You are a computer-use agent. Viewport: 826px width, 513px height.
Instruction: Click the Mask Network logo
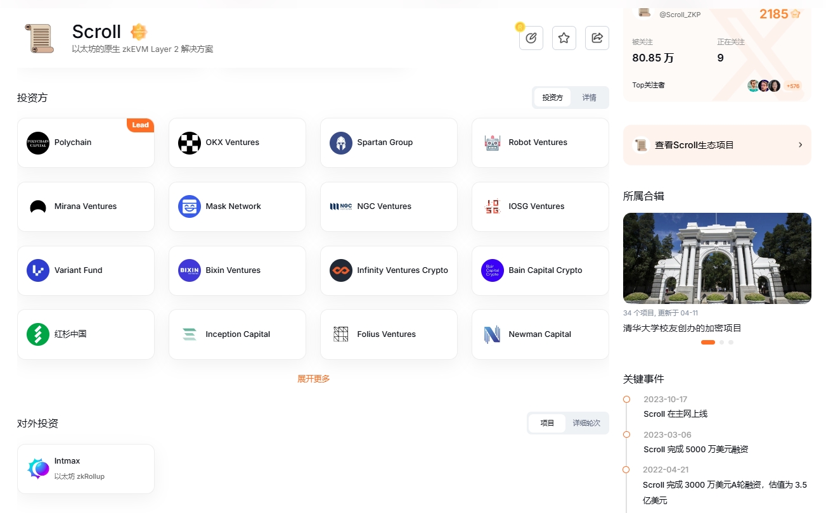point(190,206)
